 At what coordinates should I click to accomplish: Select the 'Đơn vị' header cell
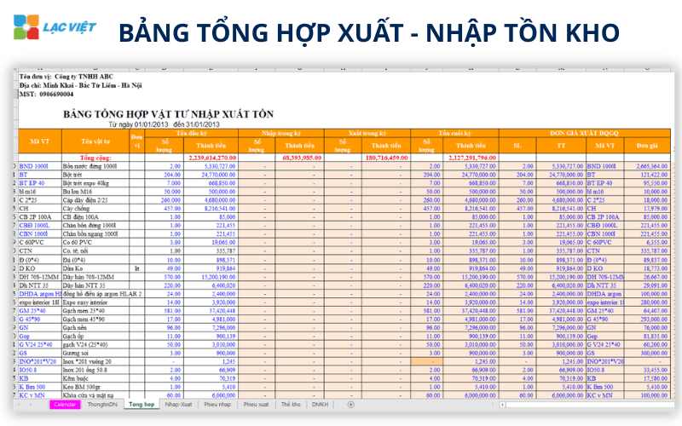[x=136, y=141]
